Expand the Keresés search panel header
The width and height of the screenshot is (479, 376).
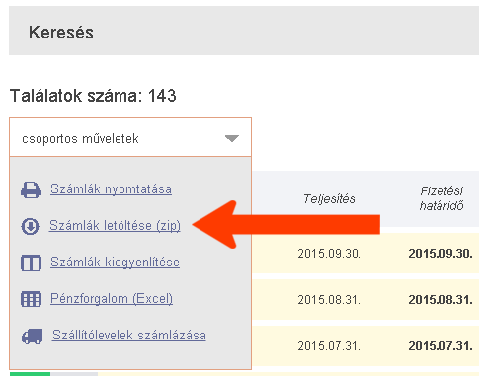[x=244, y=31]
